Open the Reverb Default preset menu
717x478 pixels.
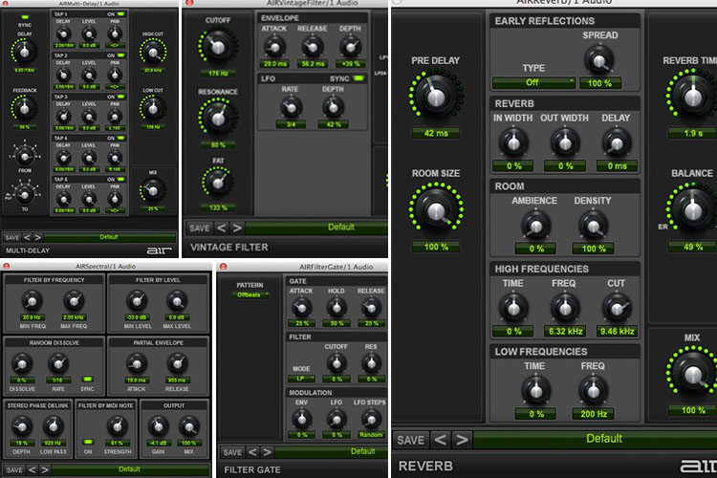coord(595,439)
